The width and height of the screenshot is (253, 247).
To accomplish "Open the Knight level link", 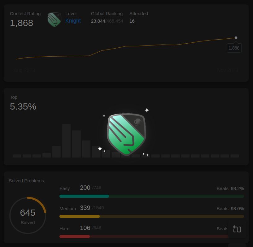I will click(73, 21).
